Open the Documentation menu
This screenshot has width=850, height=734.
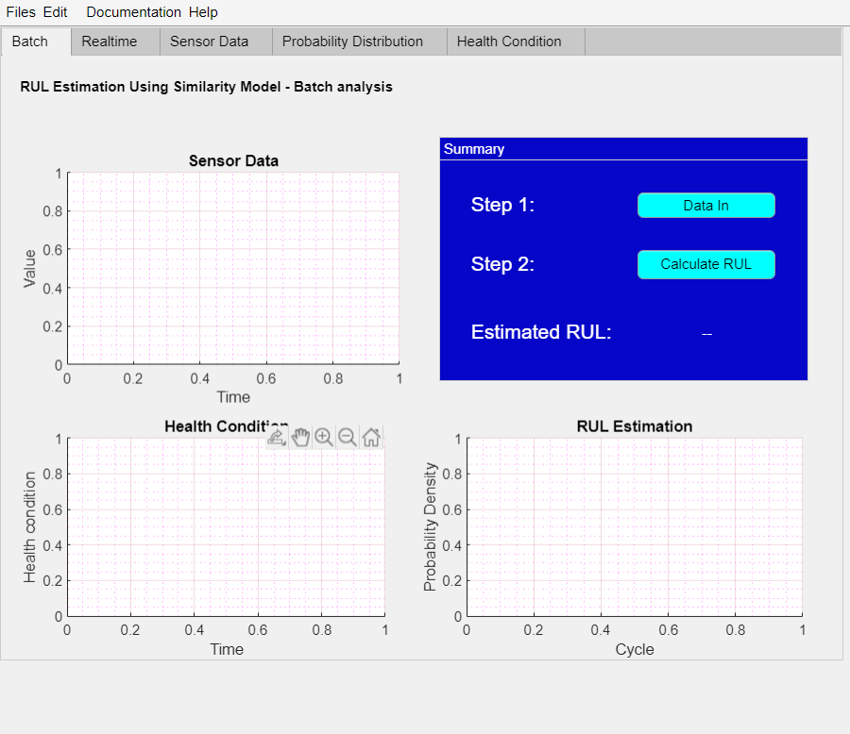click(x=133, y=12)
